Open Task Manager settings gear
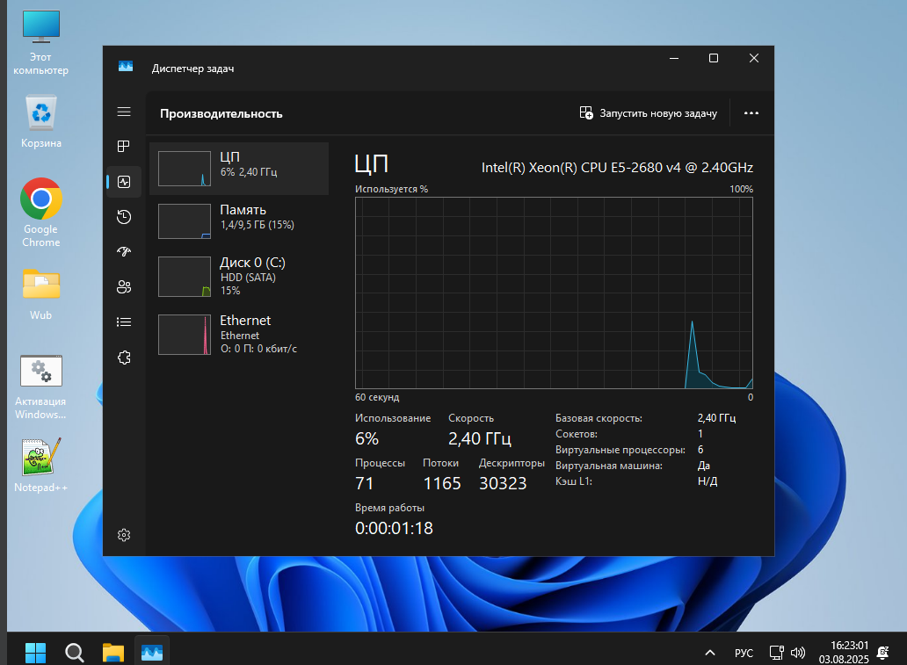 tap(124, 535)
